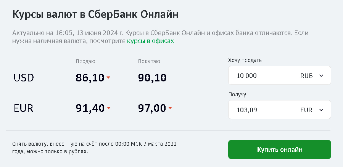Focus the Хочу продать amount field

[x=263, y=76]
